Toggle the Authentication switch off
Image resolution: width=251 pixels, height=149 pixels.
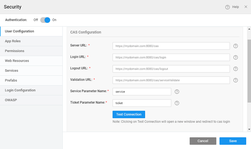(45, 20)
